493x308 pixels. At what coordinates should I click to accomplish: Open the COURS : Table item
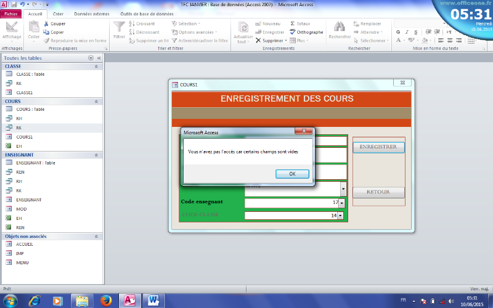pyautogui.click(x=30, y=109)
